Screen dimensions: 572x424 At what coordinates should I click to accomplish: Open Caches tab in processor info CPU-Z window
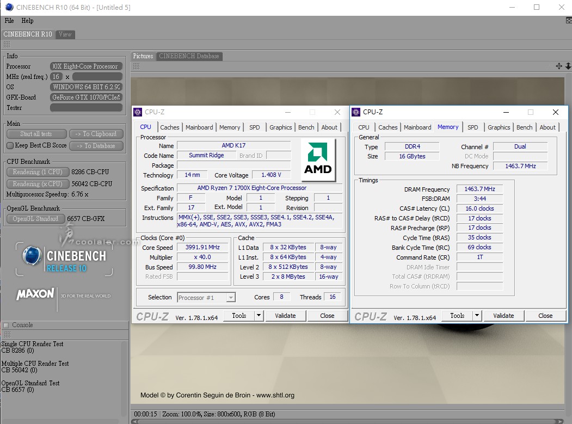coord(170,127)
